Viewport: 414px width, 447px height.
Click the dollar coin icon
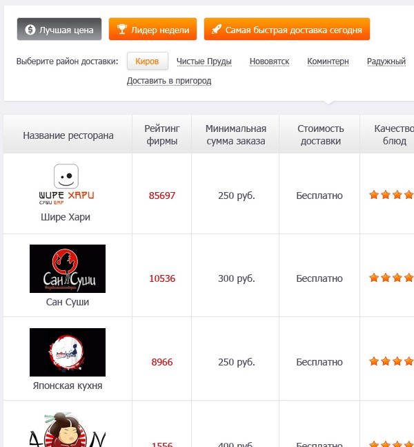30,30
